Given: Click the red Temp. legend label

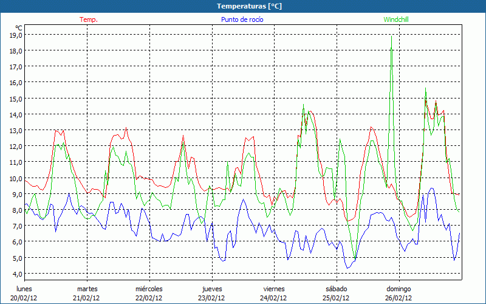Looking at the screenshot, I should pos(88,19).
